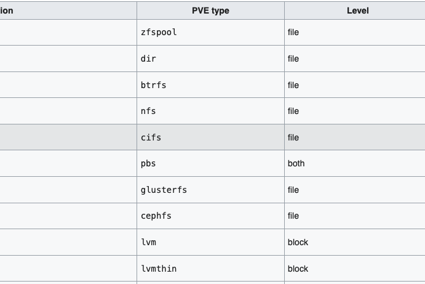Click the "file" level in cifs row

[x=293, y=137]
